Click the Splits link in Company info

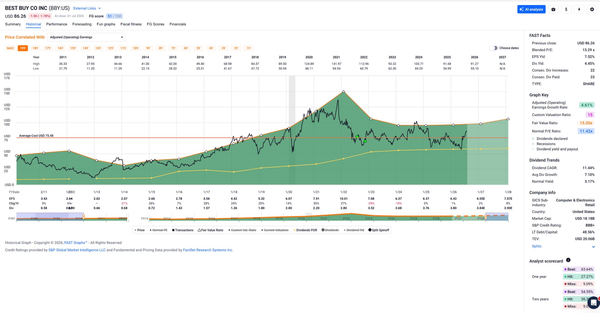click(x=537, y=246)
